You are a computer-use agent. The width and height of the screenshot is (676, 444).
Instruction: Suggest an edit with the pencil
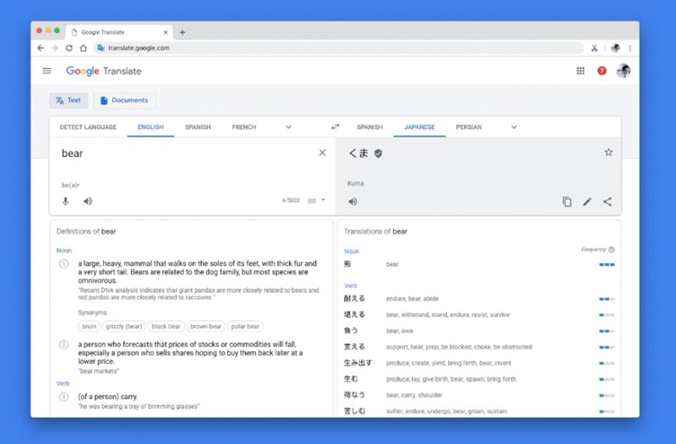587,202
